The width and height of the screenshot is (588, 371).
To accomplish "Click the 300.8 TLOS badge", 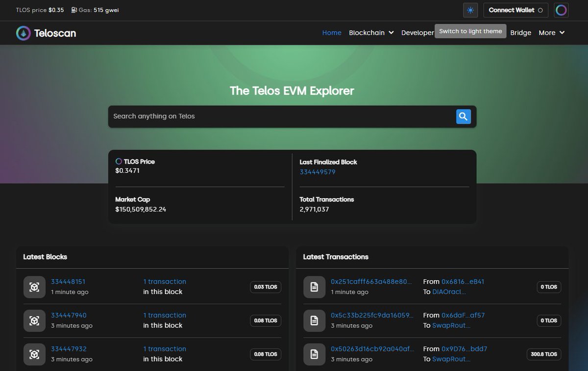I will click(x=544, y=354).
